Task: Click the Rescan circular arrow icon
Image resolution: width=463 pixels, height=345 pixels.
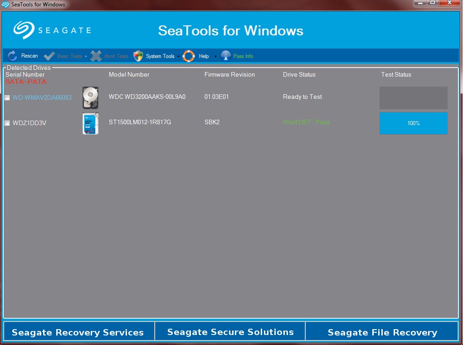Action: click(x=12, y=56)
